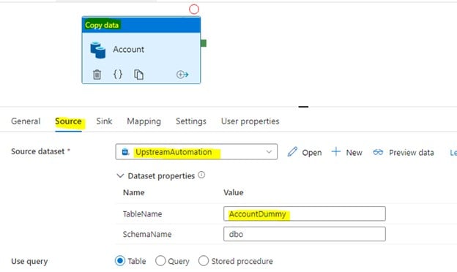Screen dimensions: 457x272
Task: Click the TableName value field AccountDummy
Action: pyautogui.click(x=305, y=214)
